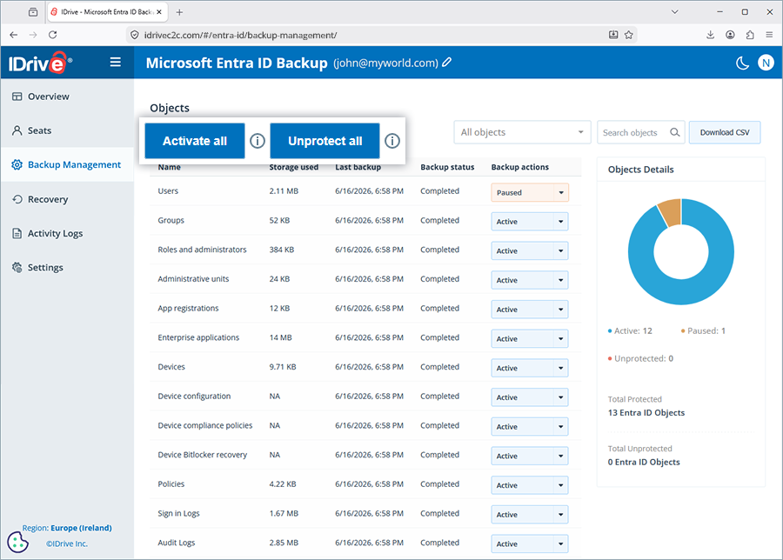Open Users backup action Paused dropdown
The height and width of the screenshot is (560, 783).
coord(530,192)
